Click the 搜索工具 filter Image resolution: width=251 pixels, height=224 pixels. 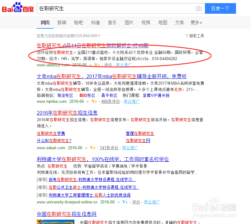[x=195, y=36]
